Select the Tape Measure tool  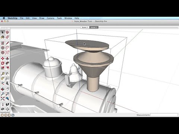[x=3, y=74]
